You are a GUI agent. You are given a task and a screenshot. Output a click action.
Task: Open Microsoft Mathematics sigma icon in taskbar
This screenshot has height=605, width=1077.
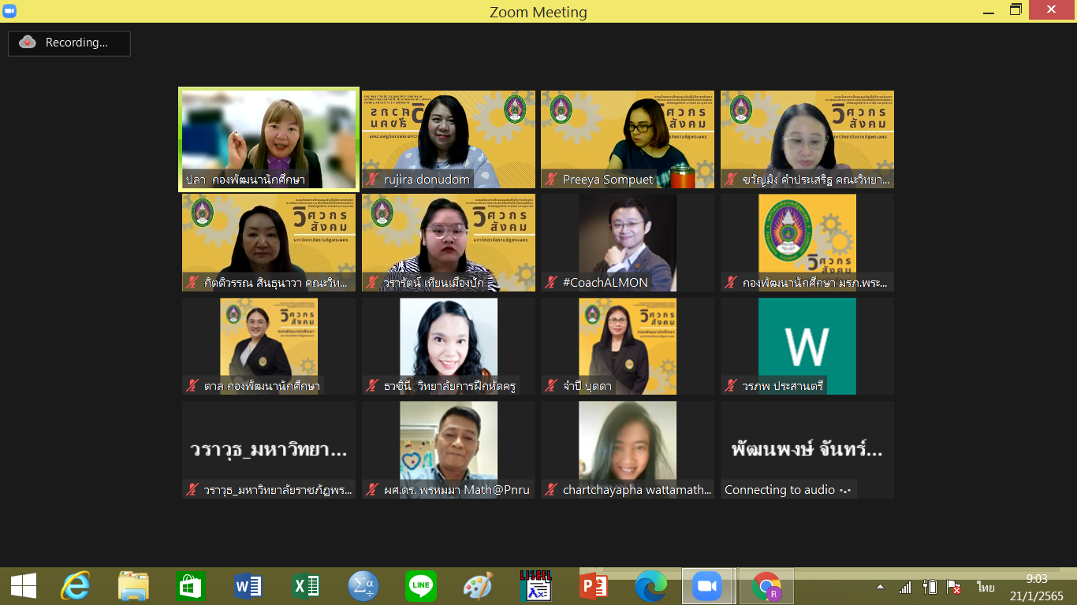coord(363,586)
